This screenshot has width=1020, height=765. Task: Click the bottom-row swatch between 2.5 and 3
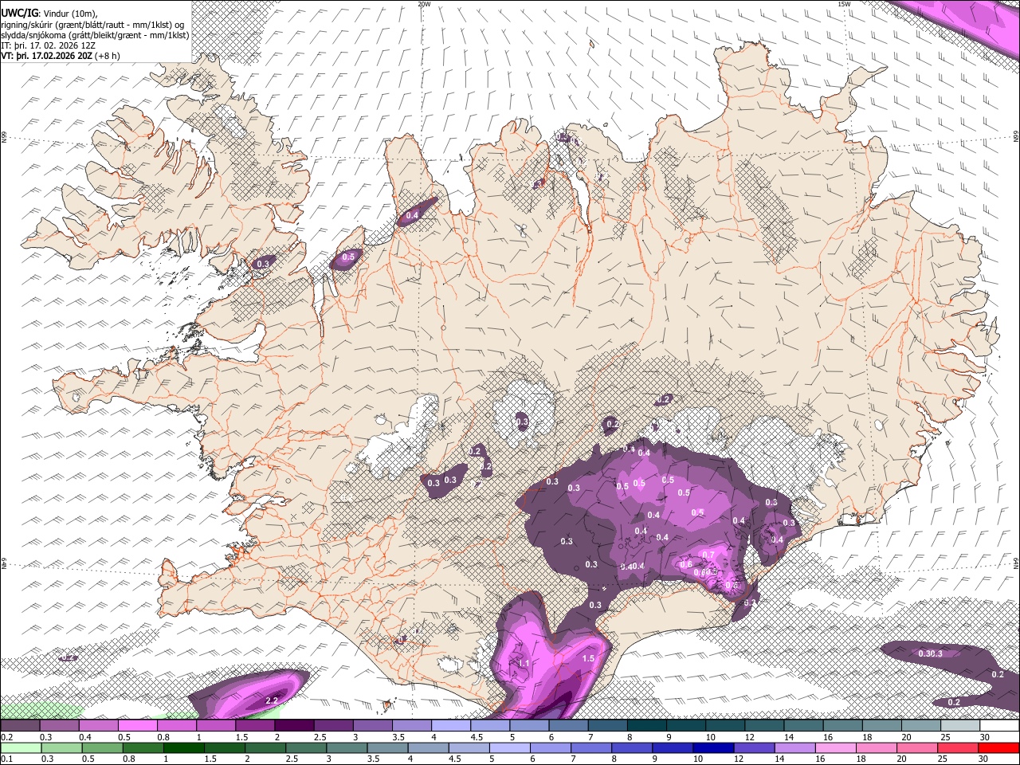pyautogui.click(x=307, y=748)
